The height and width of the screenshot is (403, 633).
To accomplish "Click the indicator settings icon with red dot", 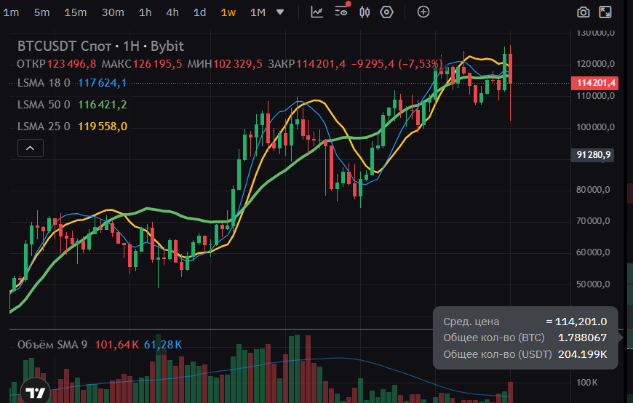I will [x=341, y=12].
